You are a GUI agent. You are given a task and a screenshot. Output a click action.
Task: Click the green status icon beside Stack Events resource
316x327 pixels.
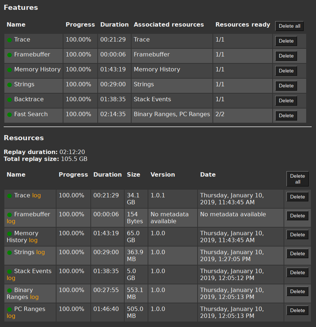9,271
